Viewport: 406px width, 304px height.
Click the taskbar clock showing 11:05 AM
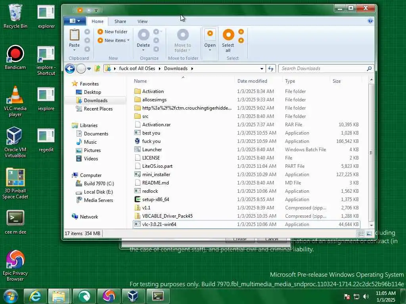click(x=386, y=296)
